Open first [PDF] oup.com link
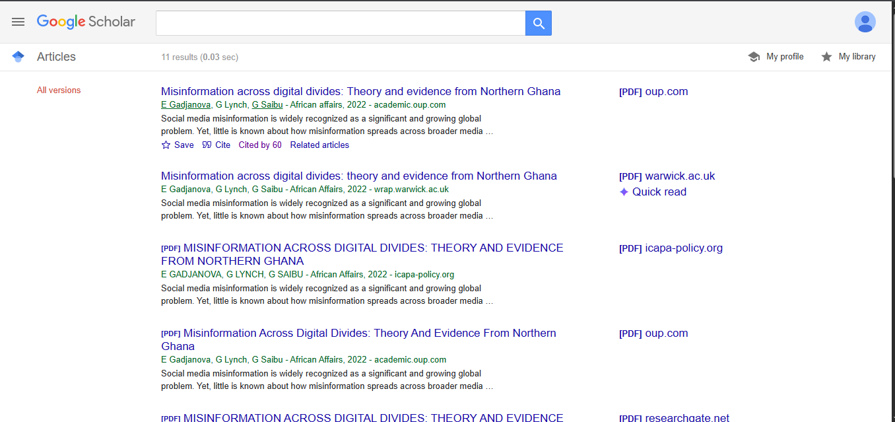The height and width of the screenshot is (422, 895). tap(653, 92)
